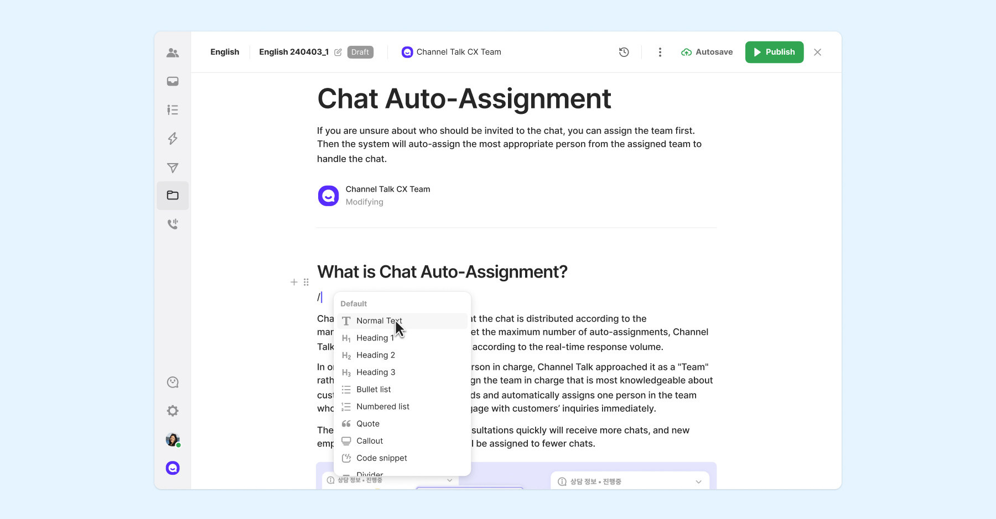Open the lightning bolt automation icon

coord(173,138)
